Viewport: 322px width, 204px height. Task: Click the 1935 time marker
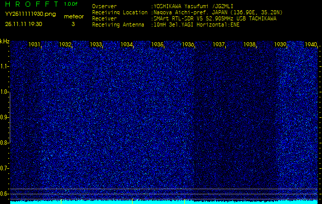157,44
